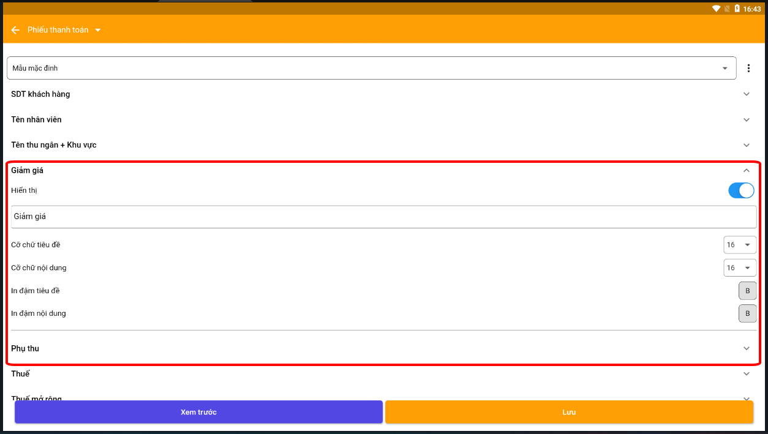Expand the Tên nhân viên section
The height and width of the screenshot is (434, 768).
point(746,120)
